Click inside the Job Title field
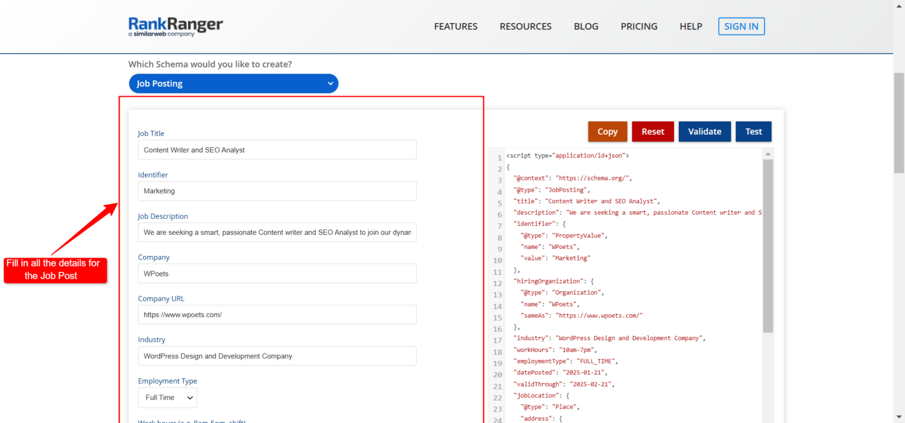 277,149
